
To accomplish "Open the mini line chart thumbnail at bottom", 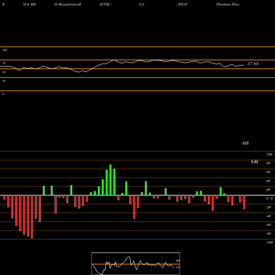I will tap(136, 263).
